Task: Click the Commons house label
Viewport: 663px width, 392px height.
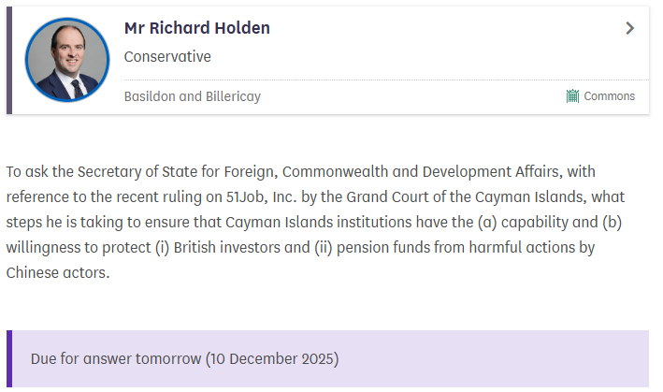Action: pos(609,96)
